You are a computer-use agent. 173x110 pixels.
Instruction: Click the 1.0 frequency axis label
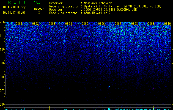2,50
